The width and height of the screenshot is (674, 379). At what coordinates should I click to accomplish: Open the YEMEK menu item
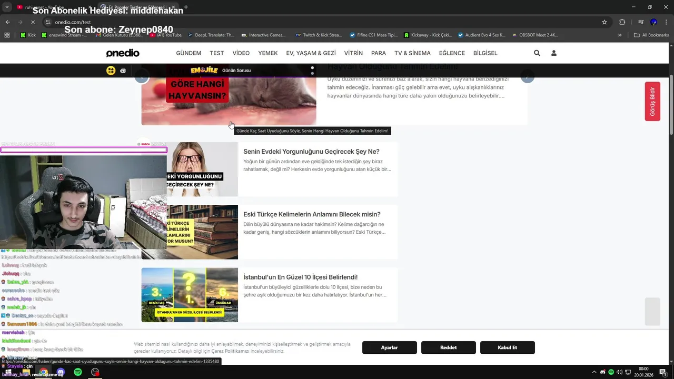tap(267, 53)
